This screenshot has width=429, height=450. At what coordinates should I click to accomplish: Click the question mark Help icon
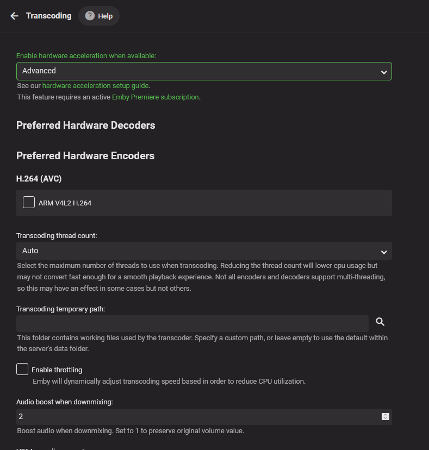coord(90,16)
